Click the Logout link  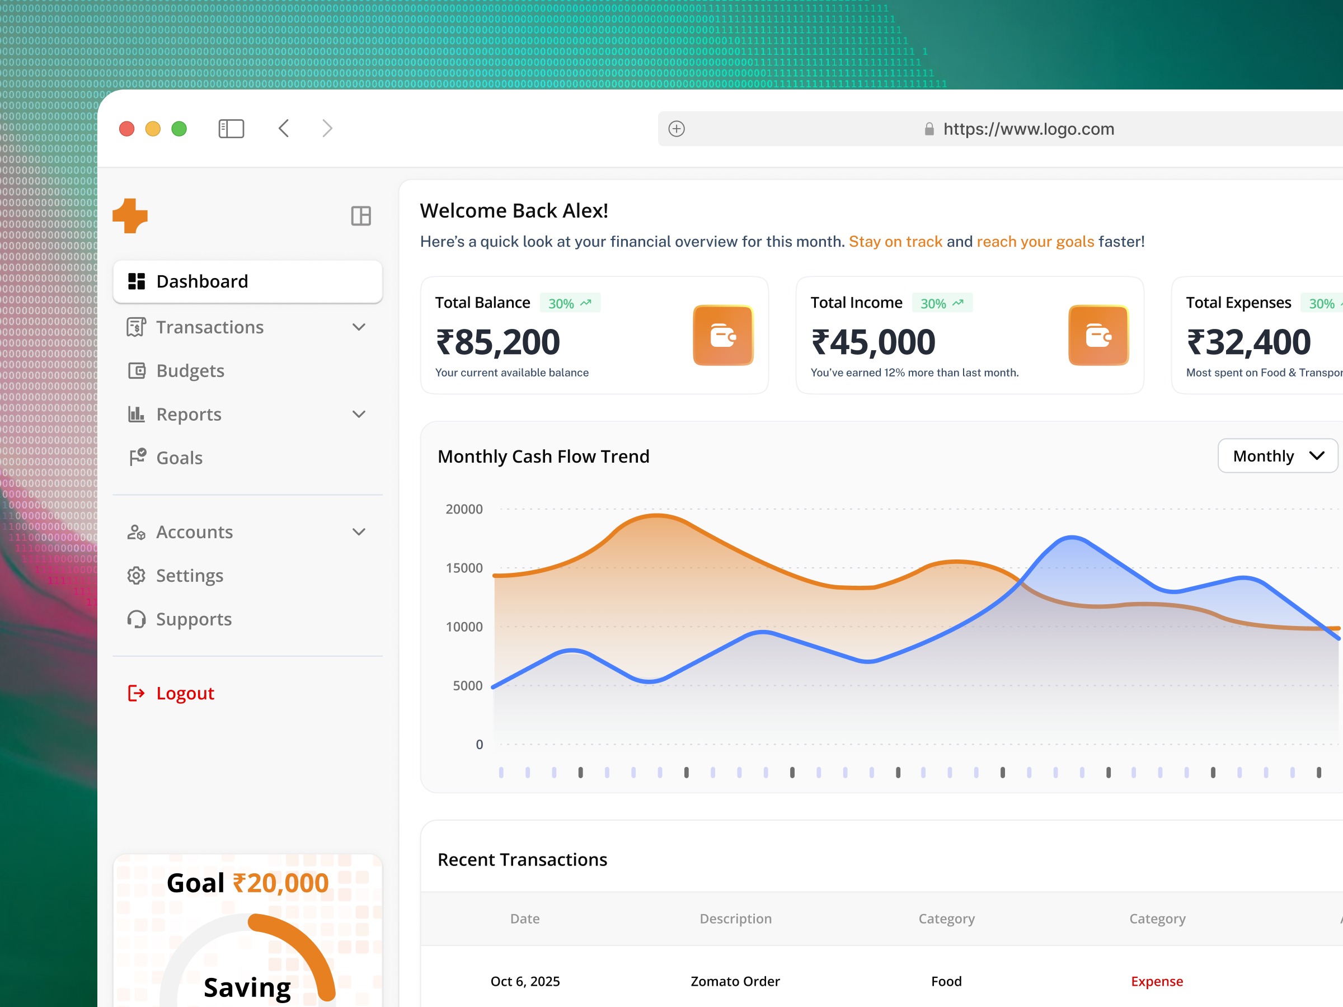tap(185, 693)
